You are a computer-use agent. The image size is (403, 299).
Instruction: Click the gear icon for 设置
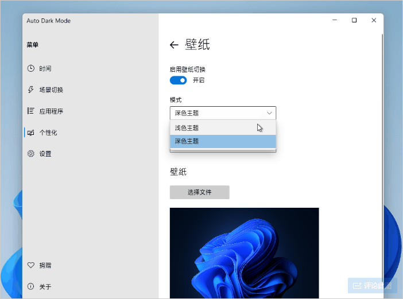pos(31,154)
